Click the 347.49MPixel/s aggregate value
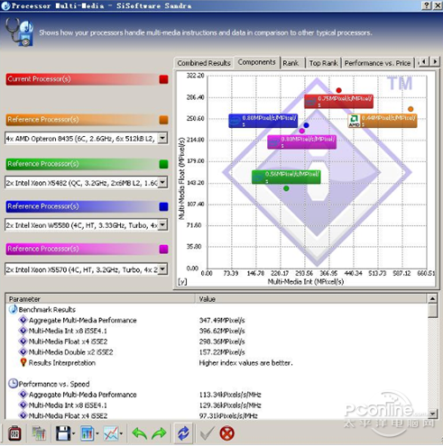Image resolution: width=443 pixels, height=446 pixels. (x=222, y=320)
